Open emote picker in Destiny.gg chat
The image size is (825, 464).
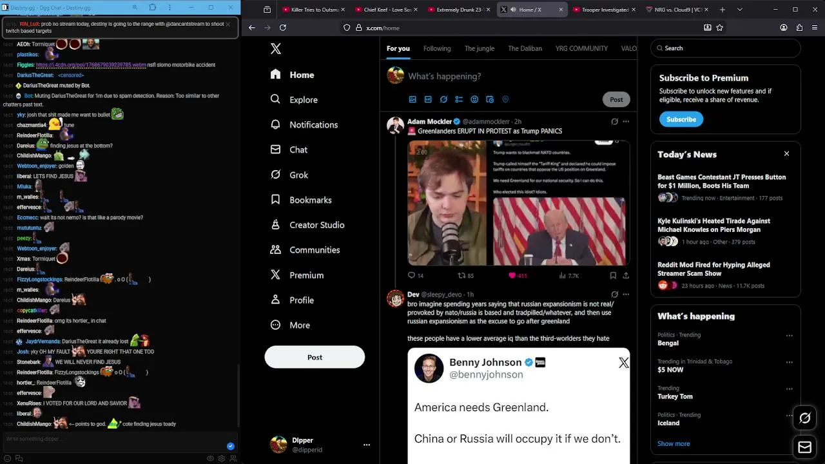7,458
